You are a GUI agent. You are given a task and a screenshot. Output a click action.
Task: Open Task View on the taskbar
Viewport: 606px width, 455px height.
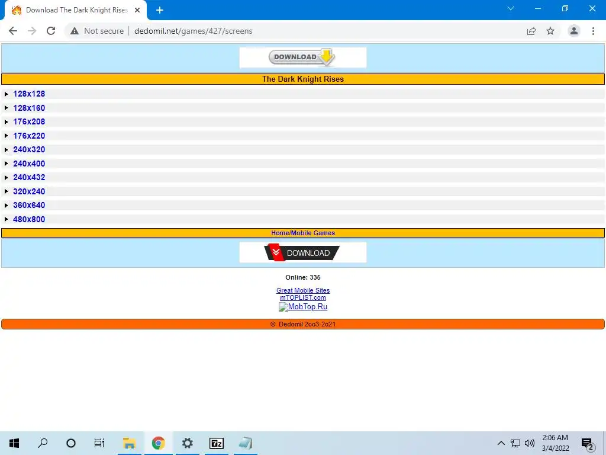pos(99,443)
